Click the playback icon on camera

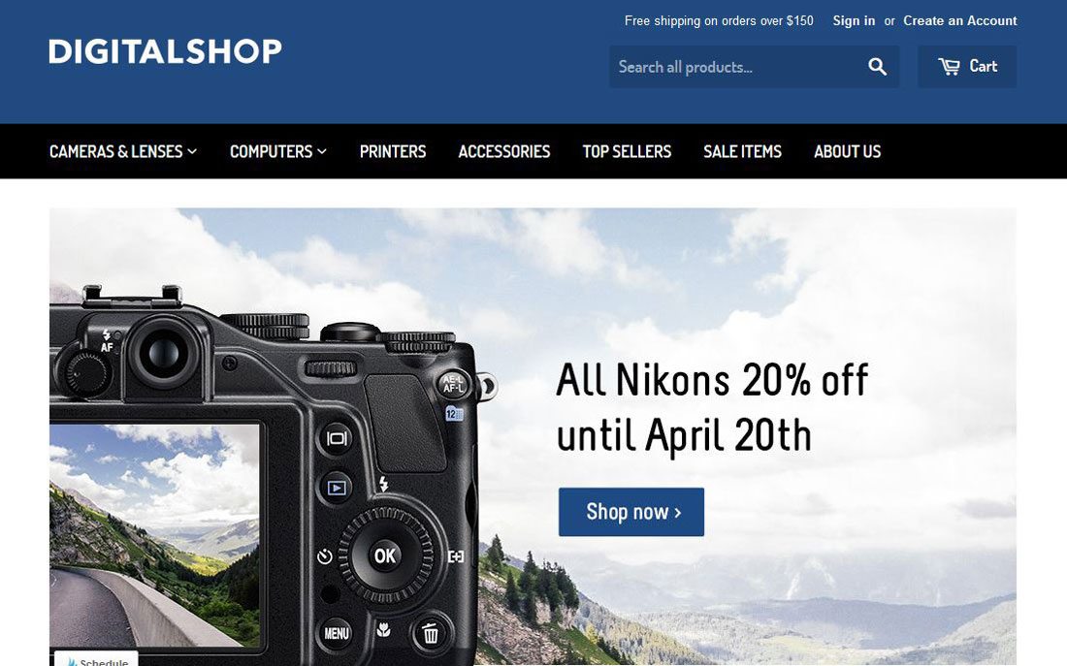337,488
